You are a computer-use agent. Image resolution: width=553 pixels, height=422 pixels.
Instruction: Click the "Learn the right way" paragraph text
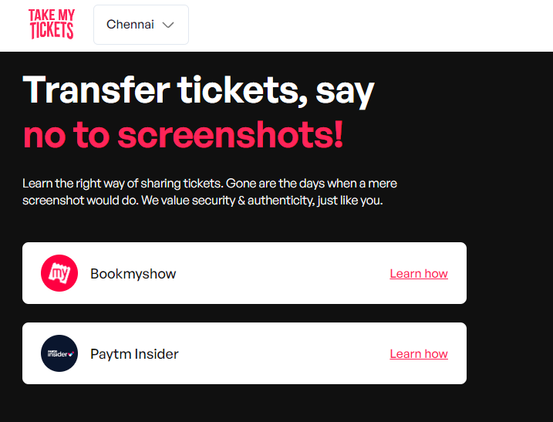tap(210, 192)
